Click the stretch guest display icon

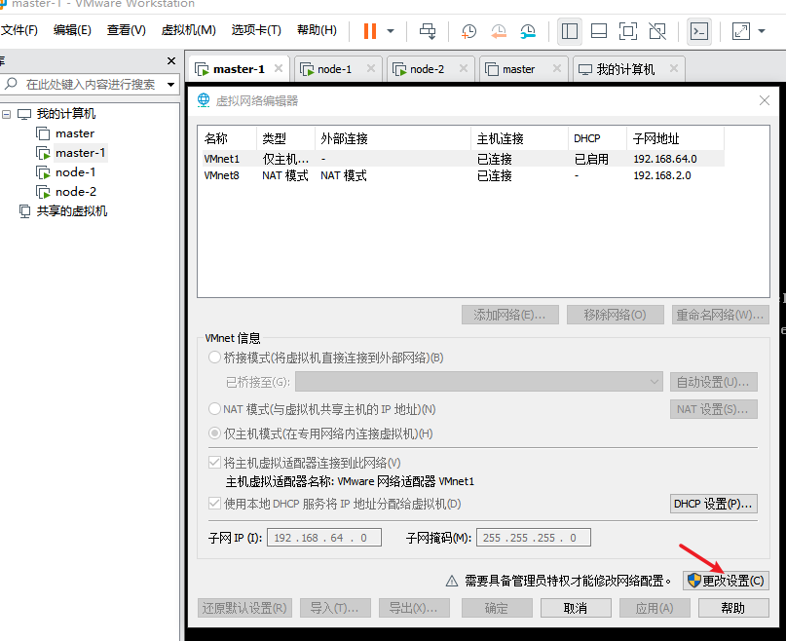coord(741,31)
